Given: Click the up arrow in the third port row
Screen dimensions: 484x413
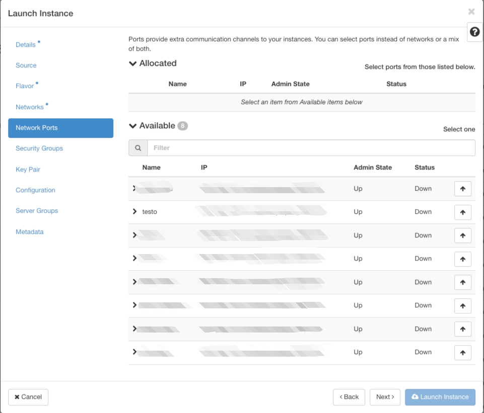Looking at the screenshot, I should pyautogui.click(x=462, y=235).
